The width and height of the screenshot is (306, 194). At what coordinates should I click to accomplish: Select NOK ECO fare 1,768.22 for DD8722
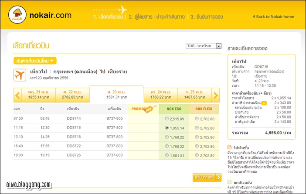pyautogui.click(x=167, y=146)
